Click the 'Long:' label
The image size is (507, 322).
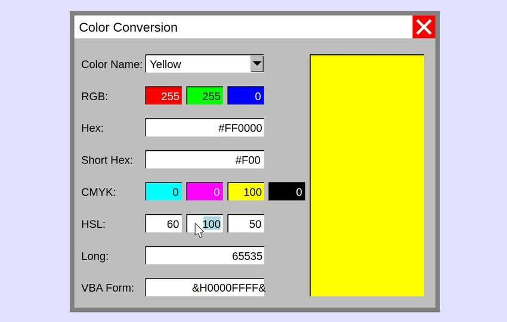point(95,256)
